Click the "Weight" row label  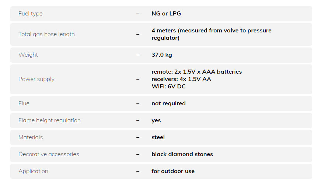coord(28,55)
